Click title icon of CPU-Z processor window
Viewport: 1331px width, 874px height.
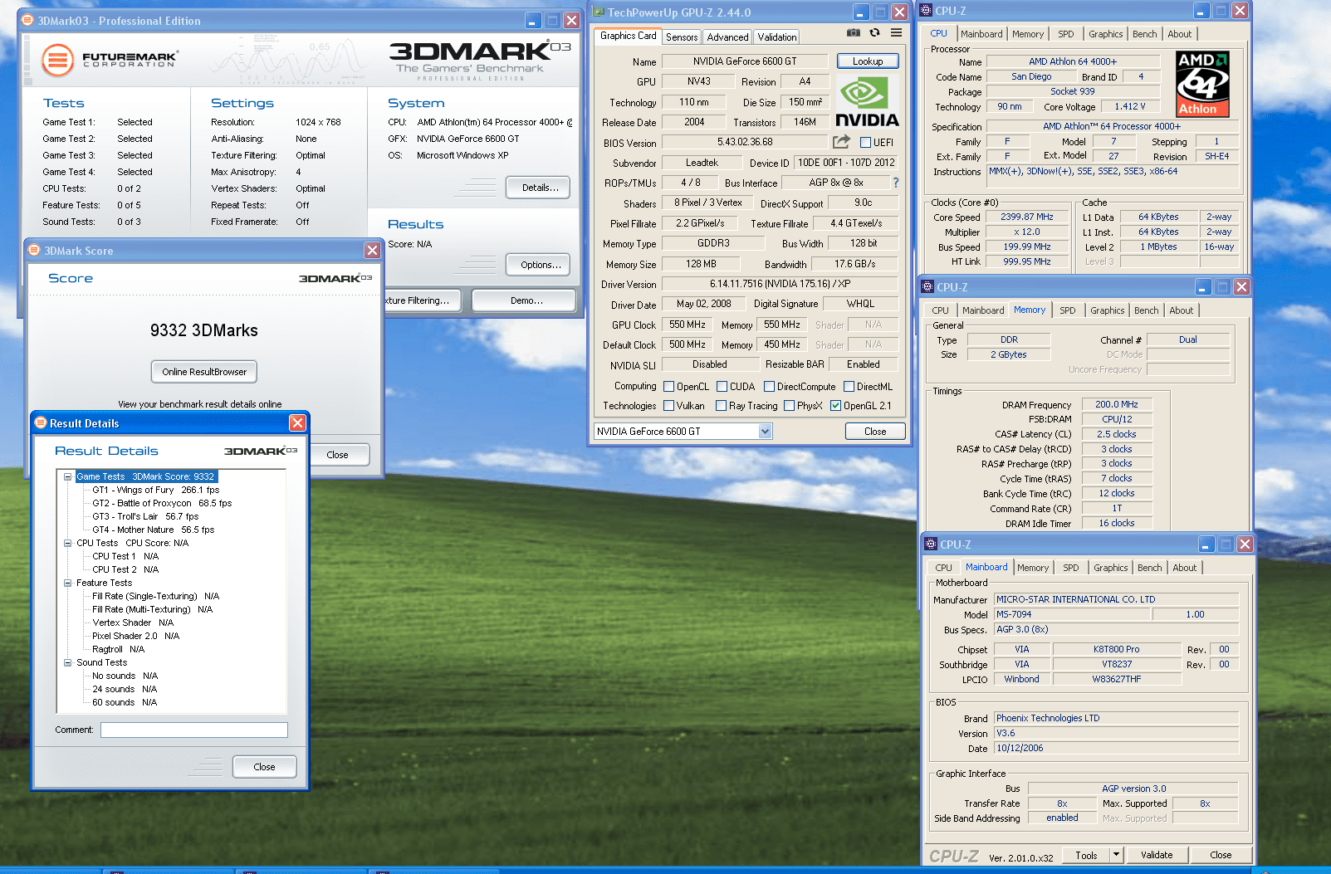click(927, 11)
